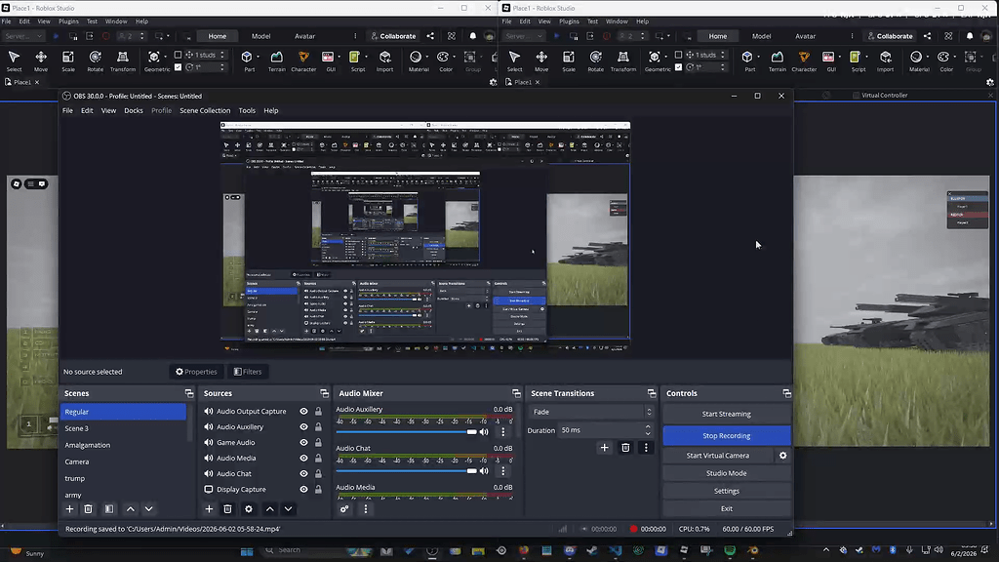
Task: Open source properties gear in Sources panel
Action: point(249,509)
